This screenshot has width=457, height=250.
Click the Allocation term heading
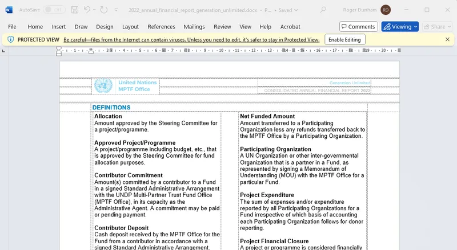point(108,116)
